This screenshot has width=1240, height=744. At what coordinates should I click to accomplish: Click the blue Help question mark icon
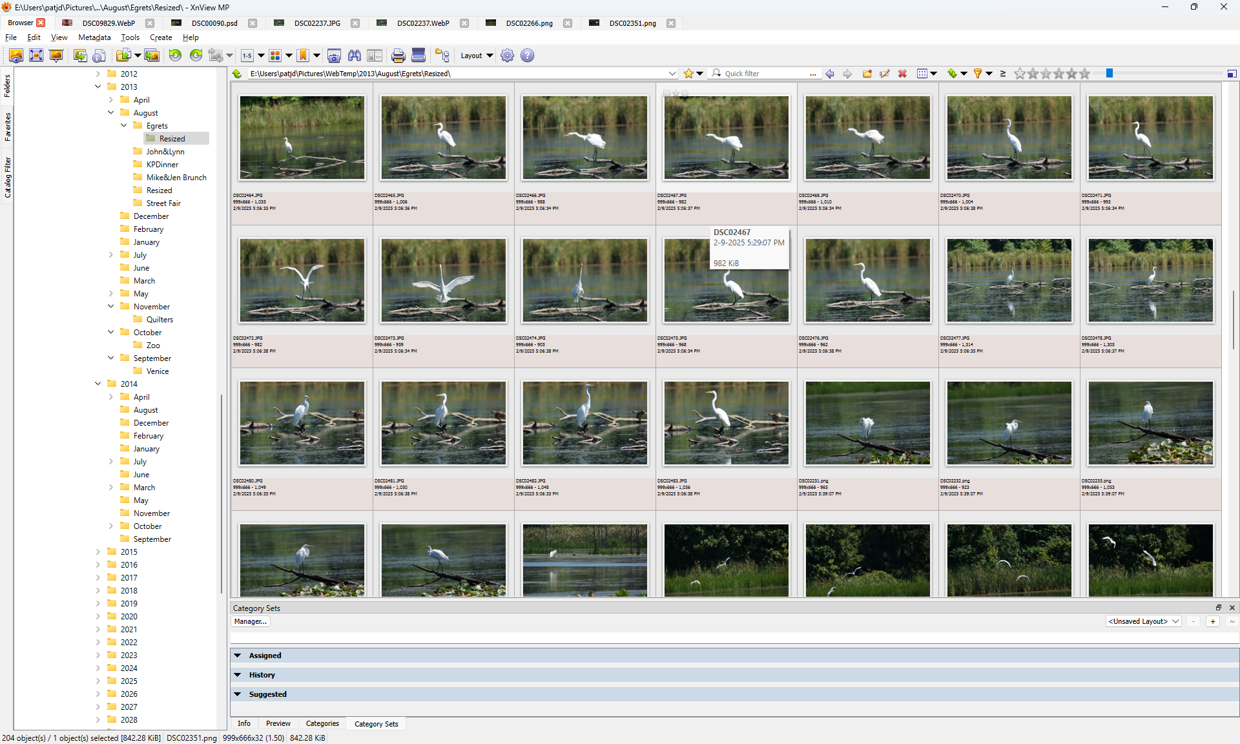[x=528, y=56]
